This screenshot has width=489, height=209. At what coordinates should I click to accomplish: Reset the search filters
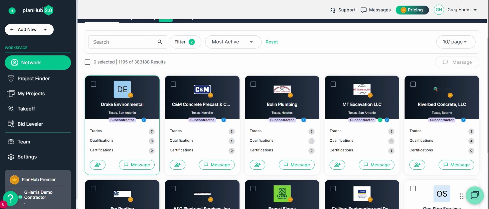[271, 42]
